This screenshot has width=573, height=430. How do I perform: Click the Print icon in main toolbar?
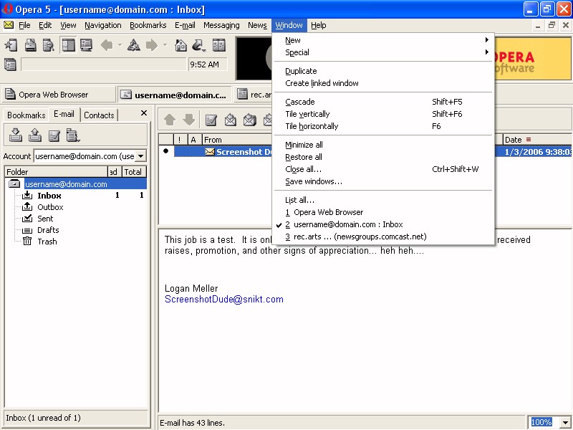tap(30, 45)
